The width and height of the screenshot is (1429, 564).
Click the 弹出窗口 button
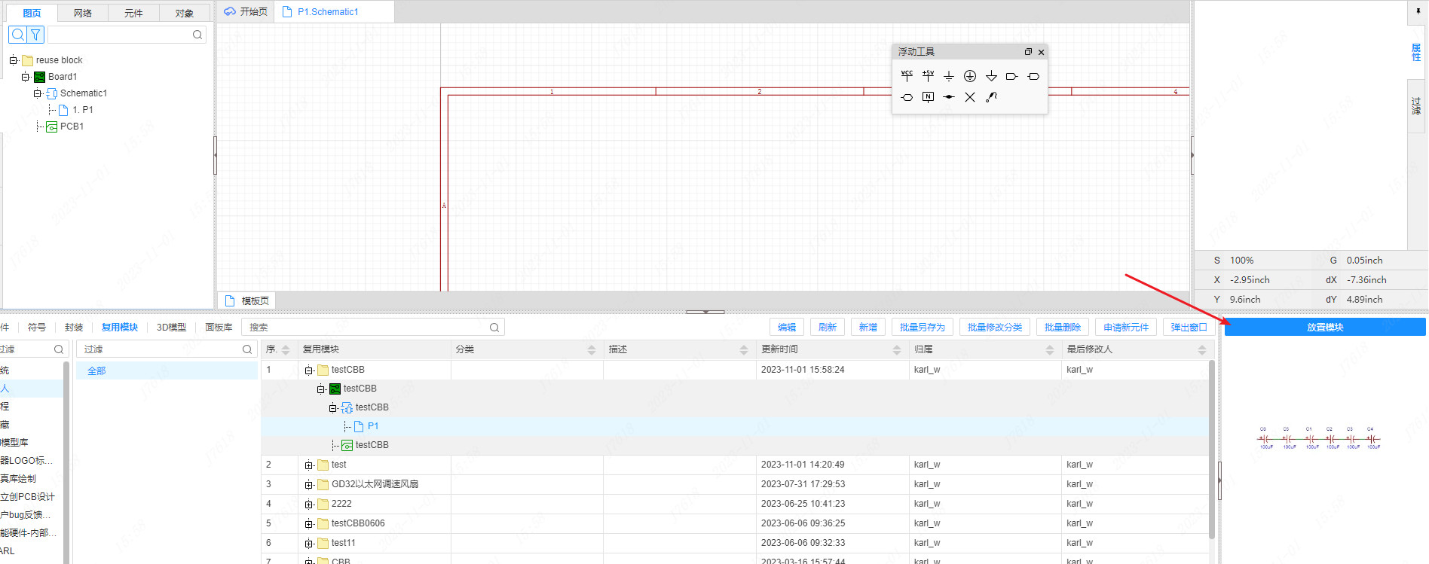click(x=1189, y=328)
